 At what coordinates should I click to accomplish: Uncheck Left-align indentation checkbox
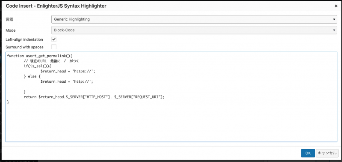tap(54, 39)
